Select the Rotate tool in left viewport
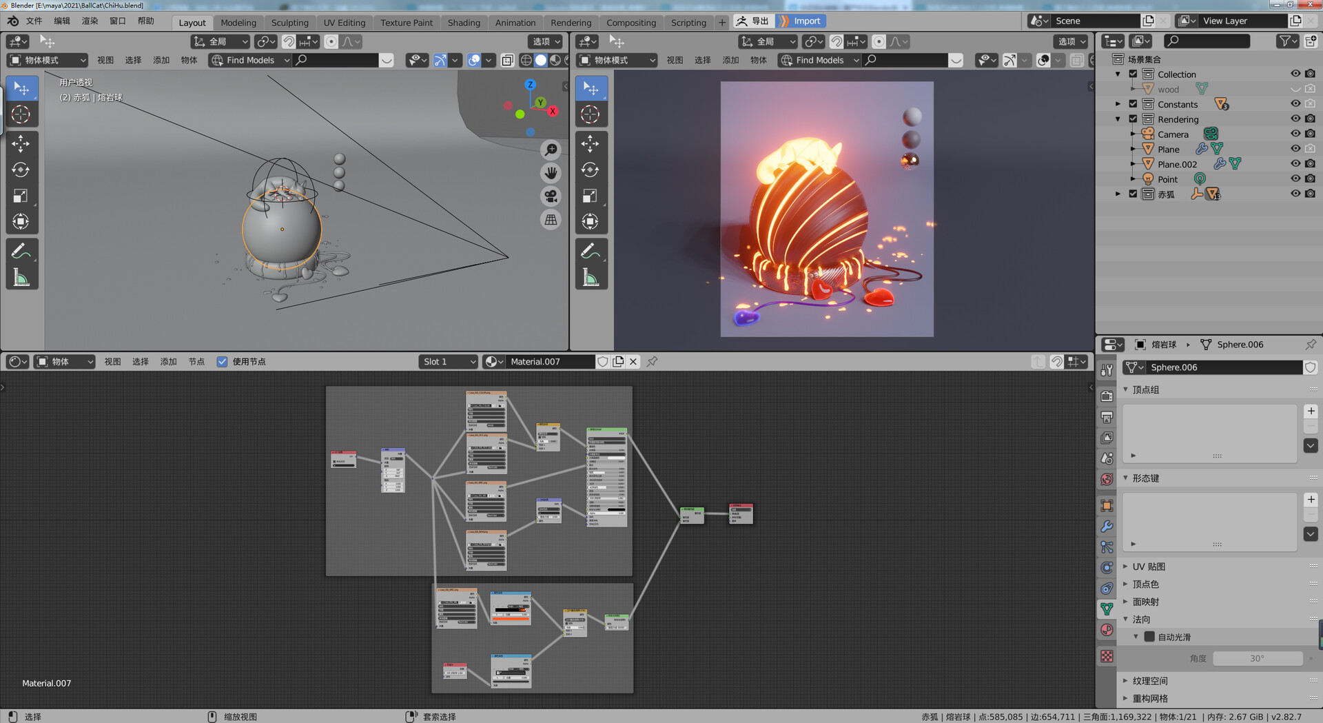Screen dimensions: 1323x723 click(x=21, y=170)
